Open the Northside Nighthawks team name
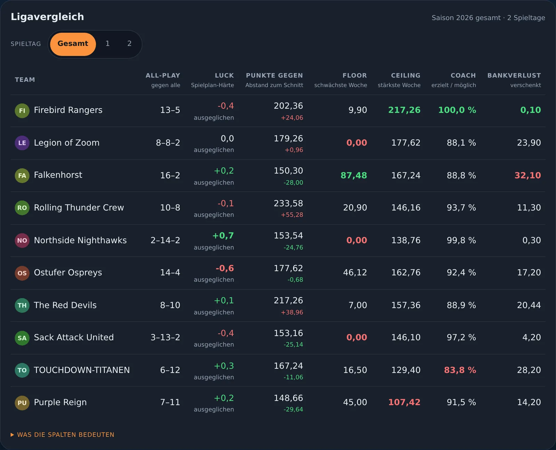The image size is (556, 450). (x=80, y=240)
